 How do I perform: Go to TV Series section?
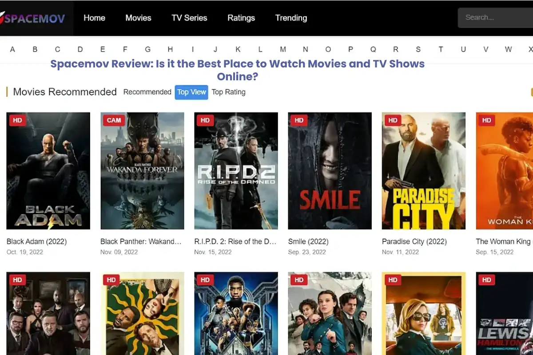[189, 18]
